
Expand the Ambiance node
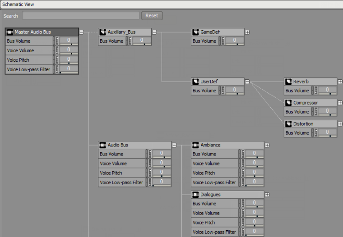[267, 145]
